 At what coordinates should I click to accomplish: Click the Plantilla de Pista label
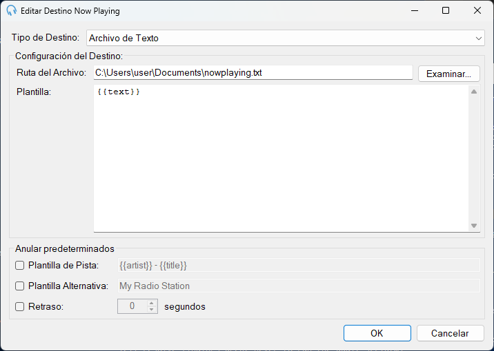63,266
